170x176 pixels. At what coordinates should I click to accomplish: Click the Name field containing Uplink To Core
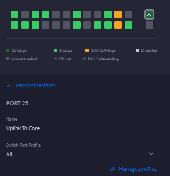tap(81, 128)
